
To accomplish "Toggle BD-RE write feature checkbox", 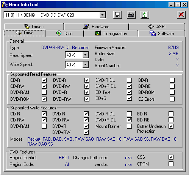I will (x=171, y=120).
